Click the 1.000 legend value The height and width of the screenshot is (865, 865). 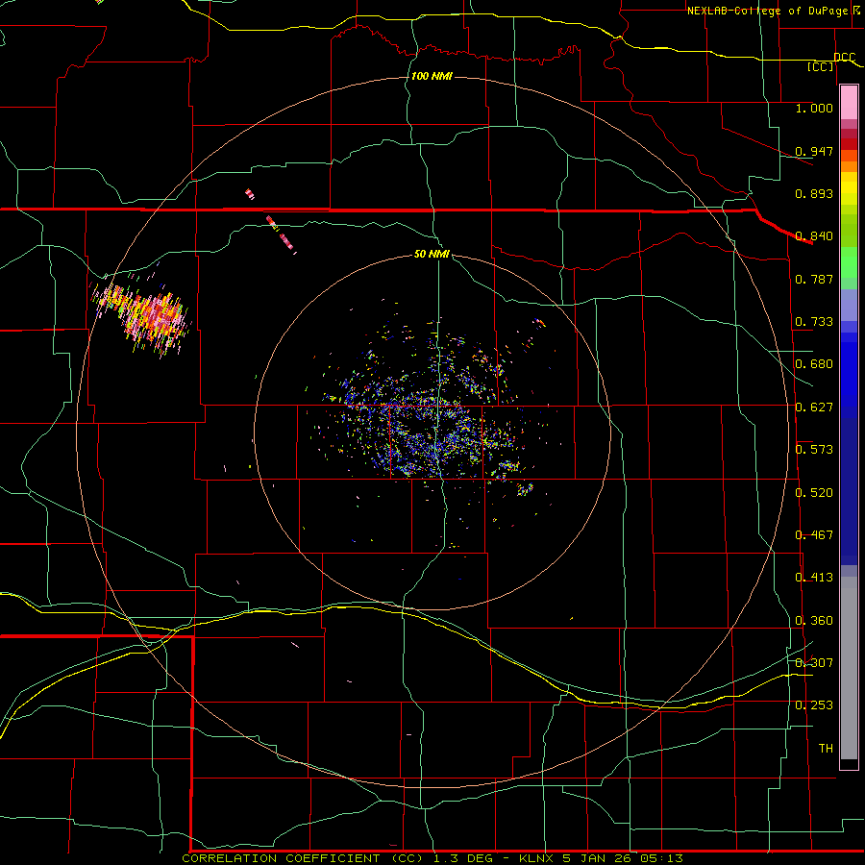[x=814, y=108]
